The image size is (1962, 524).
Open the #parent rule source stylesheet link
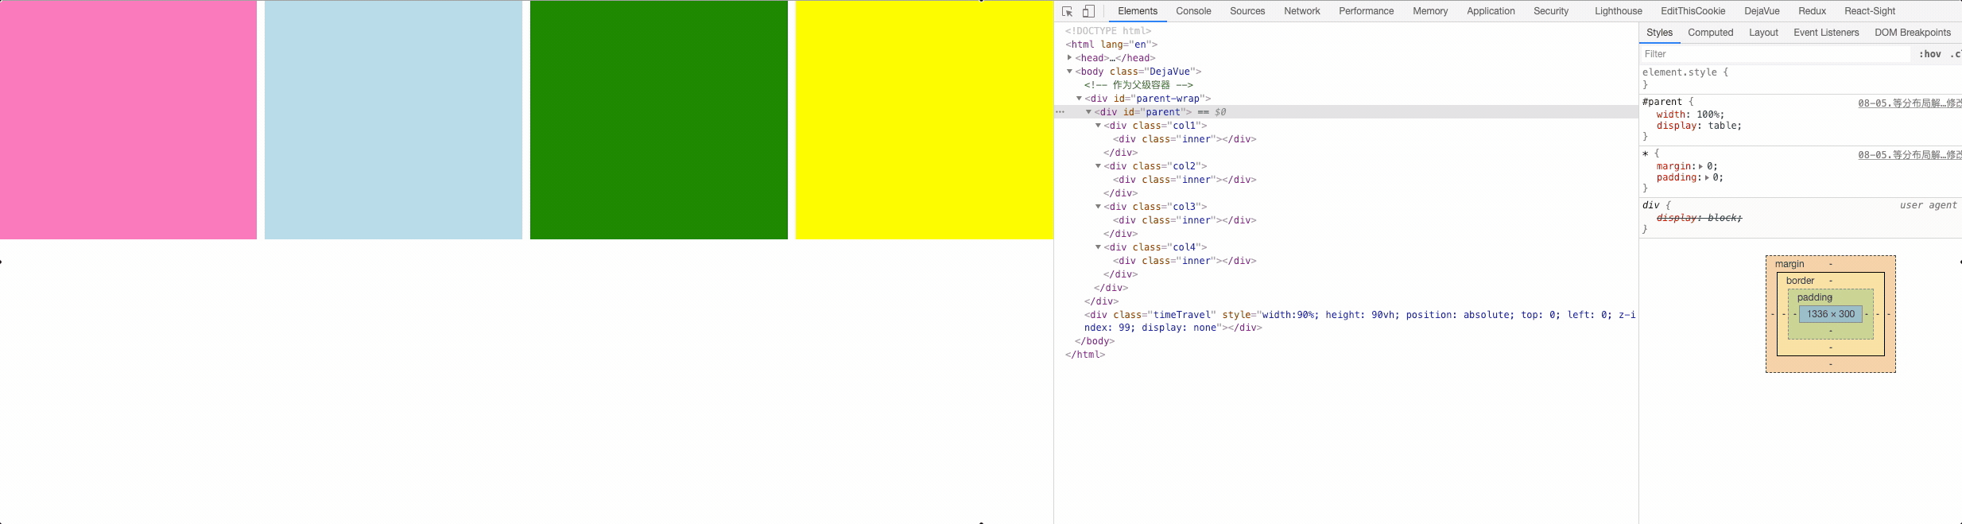(1909, 103)
